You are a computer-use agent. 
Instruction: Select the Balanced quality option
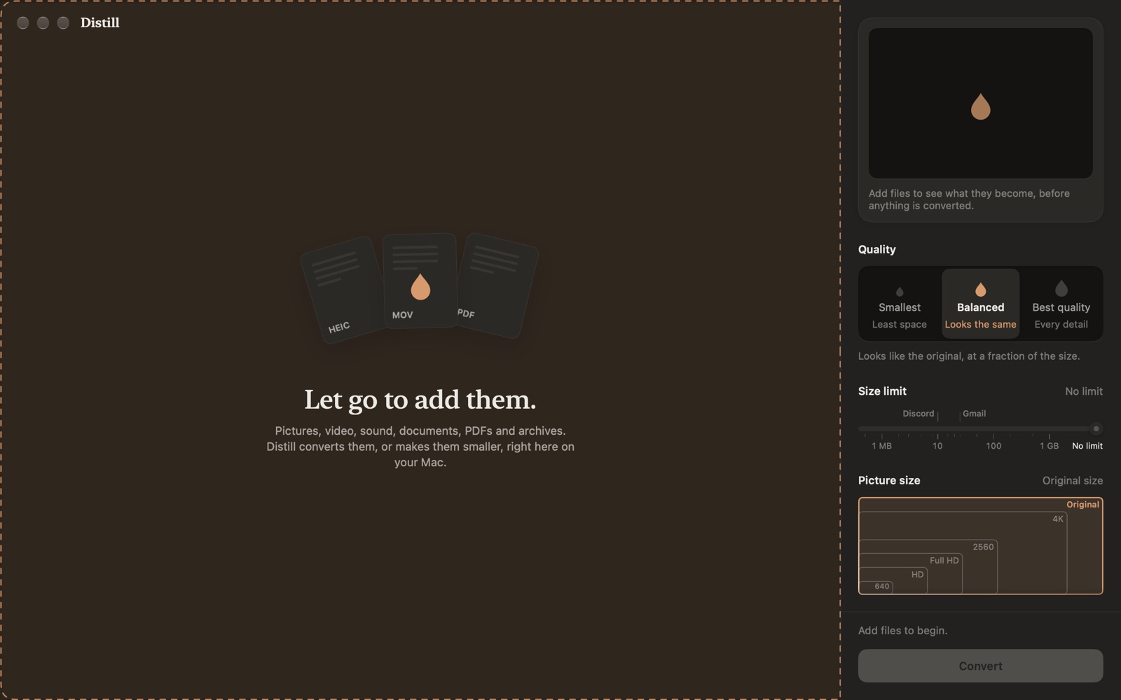(x=980, y=304)
